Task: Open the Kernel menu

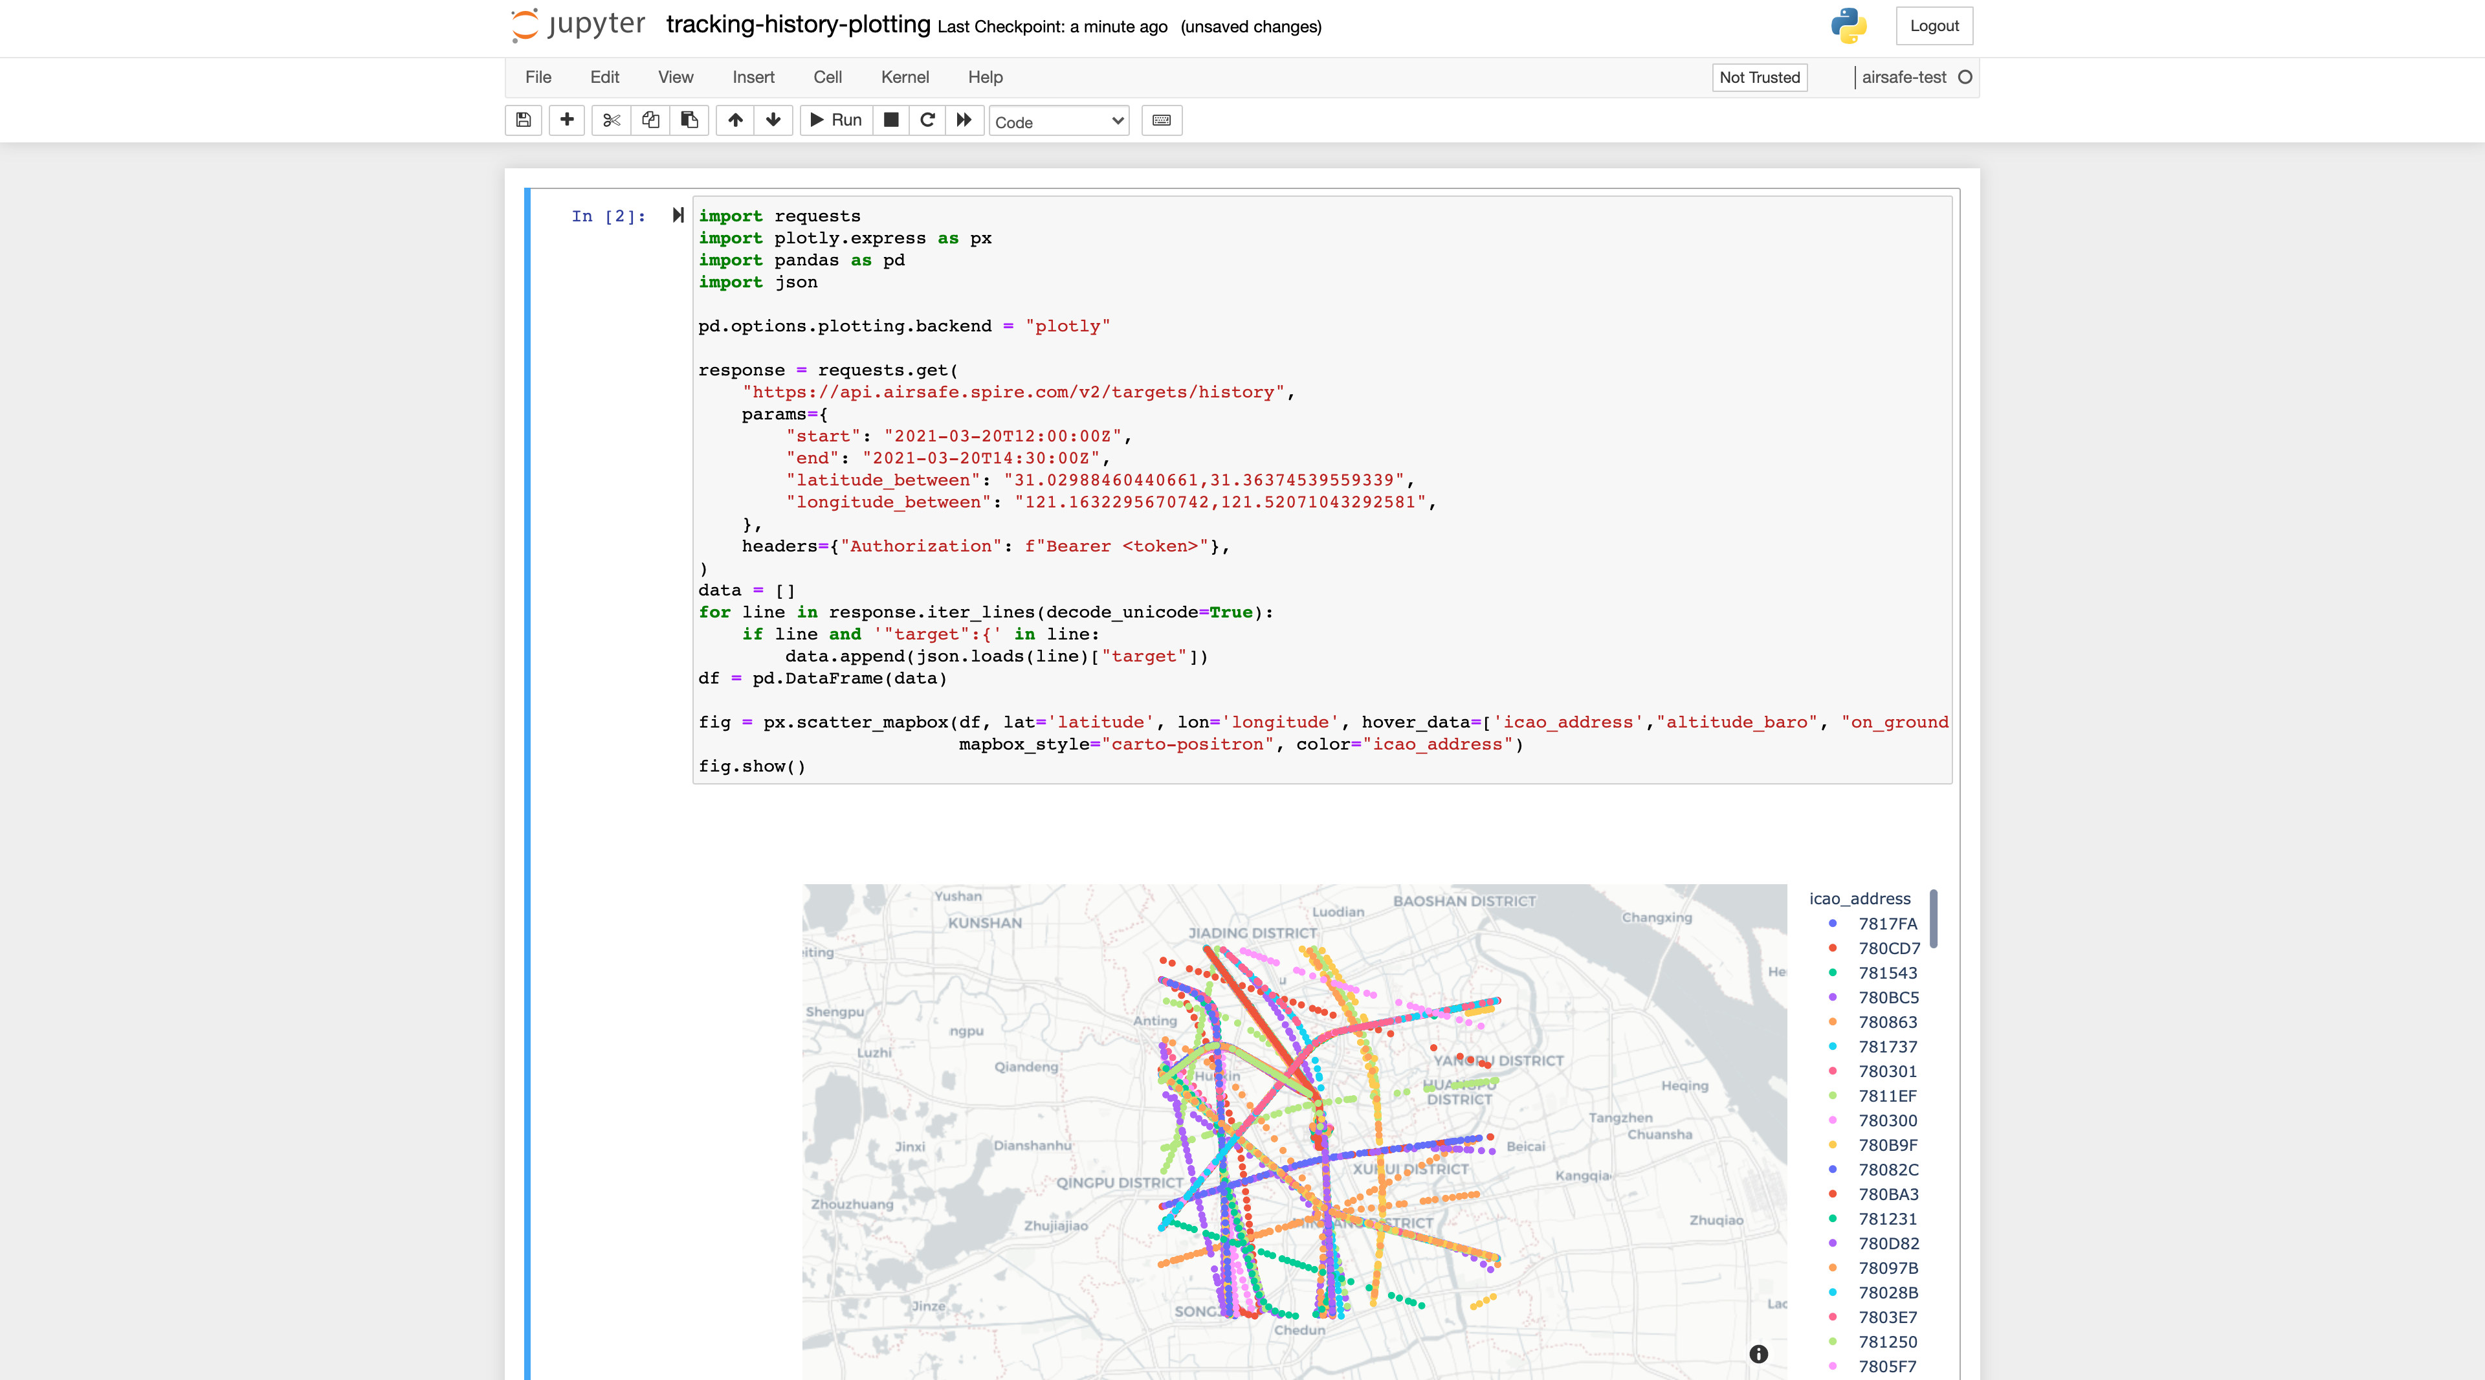Action: pyautogui.click(x=905, y=77)
